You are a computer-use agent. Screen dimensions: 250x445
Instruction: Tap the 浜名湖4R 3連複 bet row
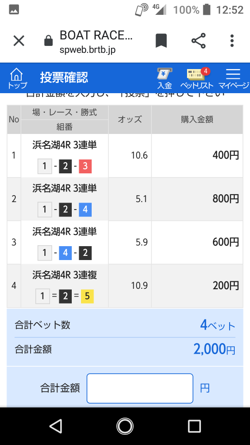pyautogui.click(x=125, y=286)
